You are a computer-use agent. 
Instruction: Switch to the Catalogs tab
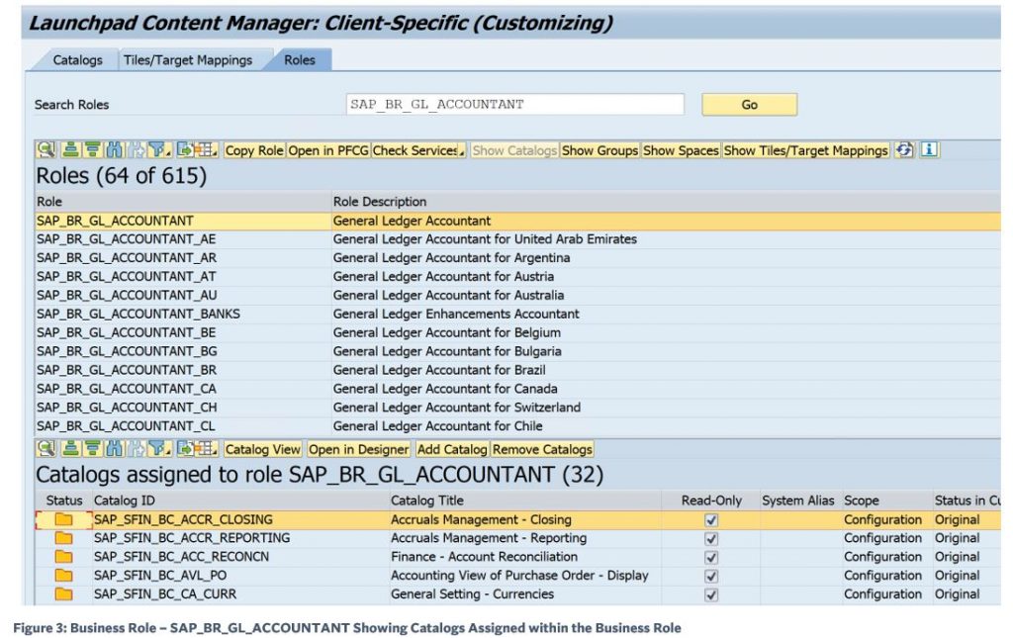(77, 60)
